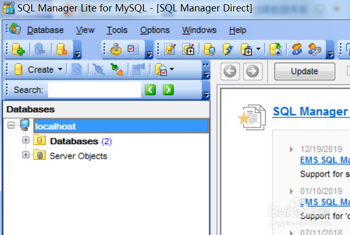Open the first EMS SQL Ma… link
Screen dimensions: 350x235
[x=325, y=160]
